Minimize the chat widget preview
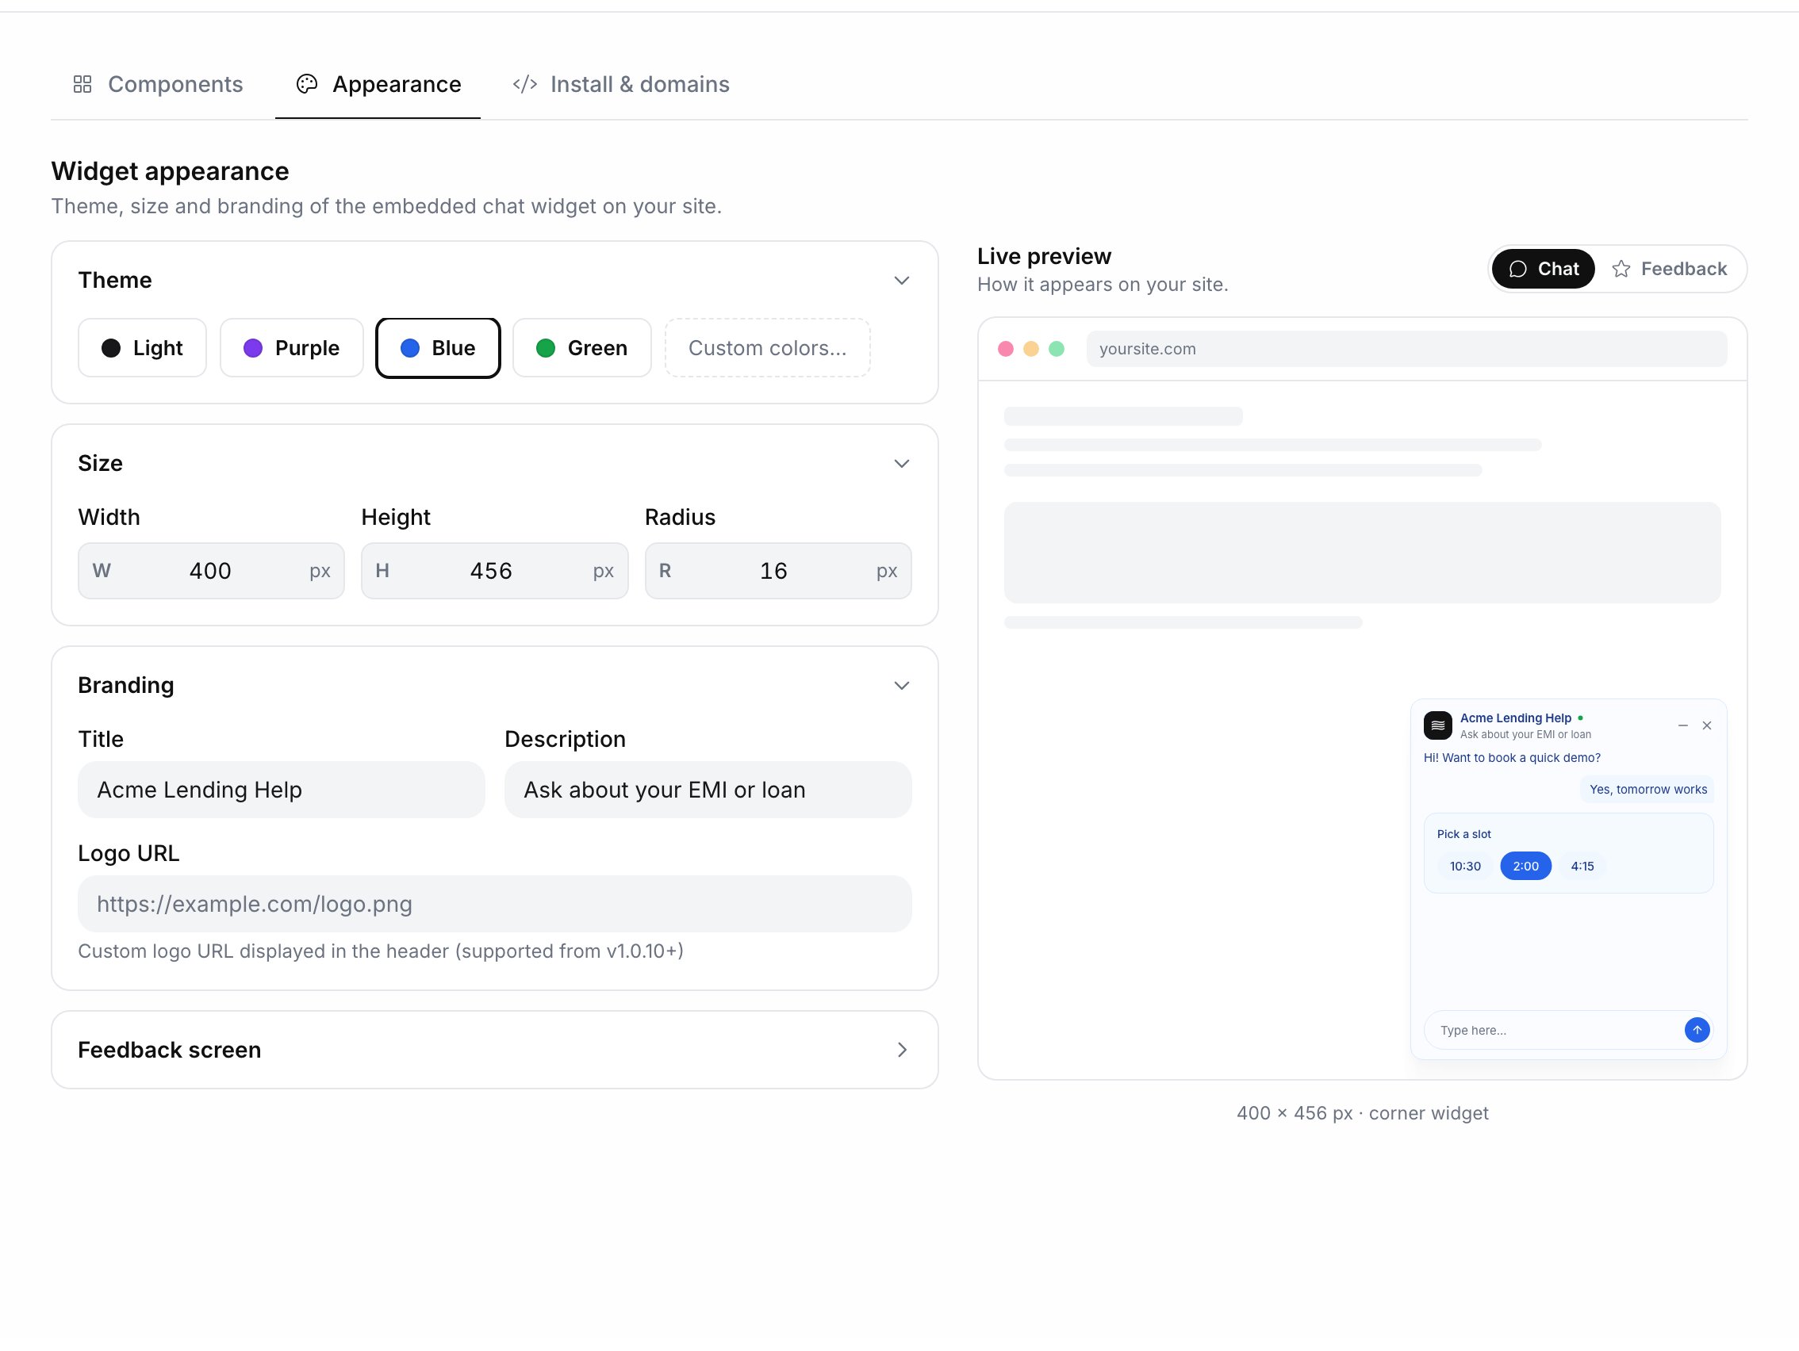 (1682, 725)
